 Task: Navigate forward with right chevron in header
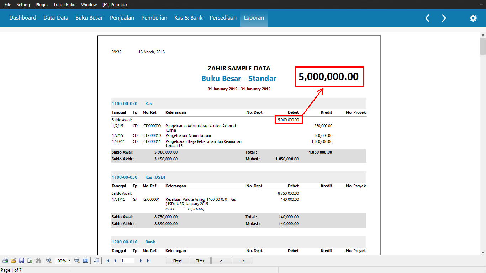(x=444, y=18)
